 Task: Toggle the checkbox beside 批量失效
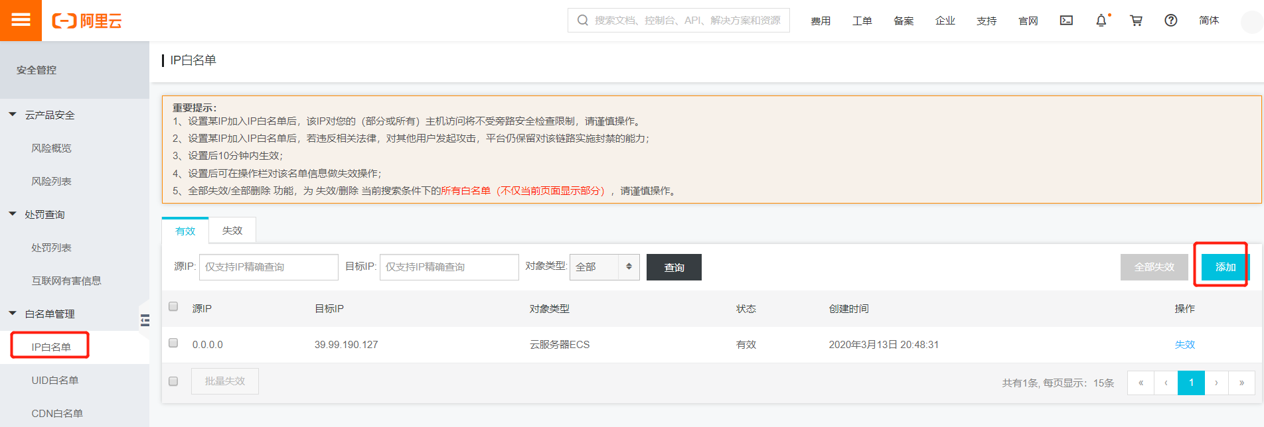tap(173, 381)
